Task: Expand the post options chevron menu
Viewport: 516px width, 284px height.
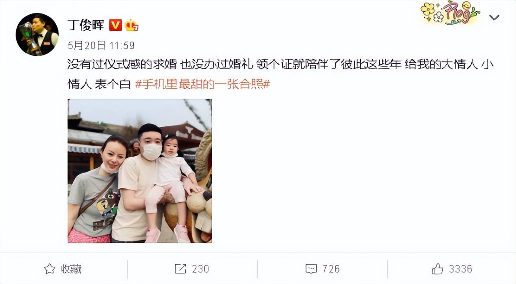Action: (x=494, y=17)
